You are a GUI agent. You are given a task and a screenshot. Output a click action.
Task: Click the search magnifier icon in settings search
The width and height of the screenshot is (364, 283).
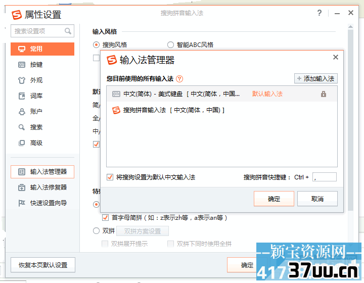(68, 31)
